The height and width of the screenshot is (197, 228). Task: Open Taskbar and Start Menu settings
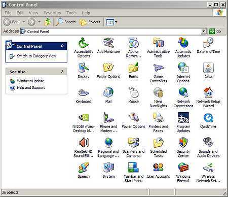pos(133,172)
